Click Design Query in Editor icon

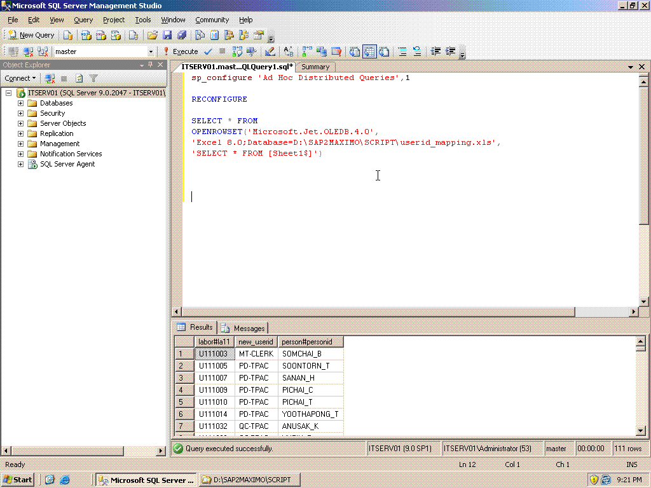270,51
